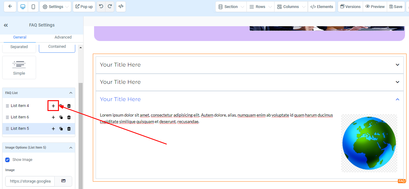Open the Section menu
This screenshot has height=189, width=409.
(x=231, y=6)
